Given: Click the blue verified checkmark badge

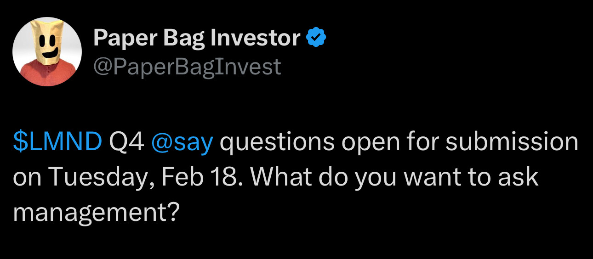Looking at the screenshot, I should (x=316, y=38).
